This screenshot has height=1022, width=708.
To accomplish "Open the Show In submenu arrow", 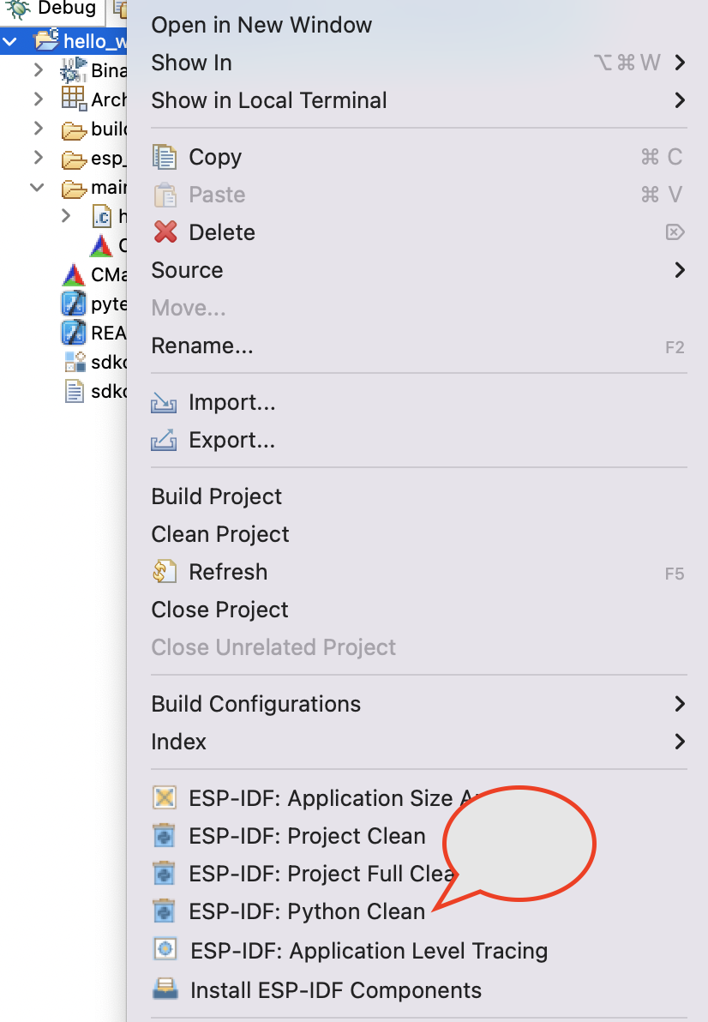I will tap(680, 63).
